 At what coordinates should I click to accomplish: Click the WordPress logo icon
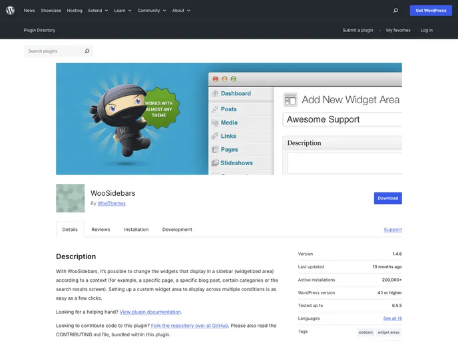point(10,10)
